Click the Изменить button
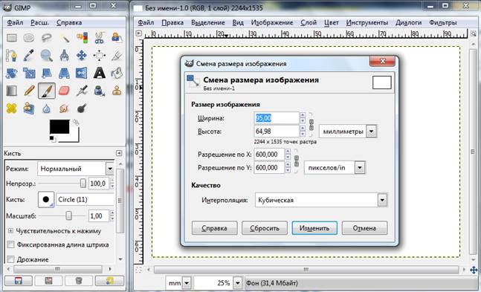Screen dimensions: 481x292 coord(314,228)
